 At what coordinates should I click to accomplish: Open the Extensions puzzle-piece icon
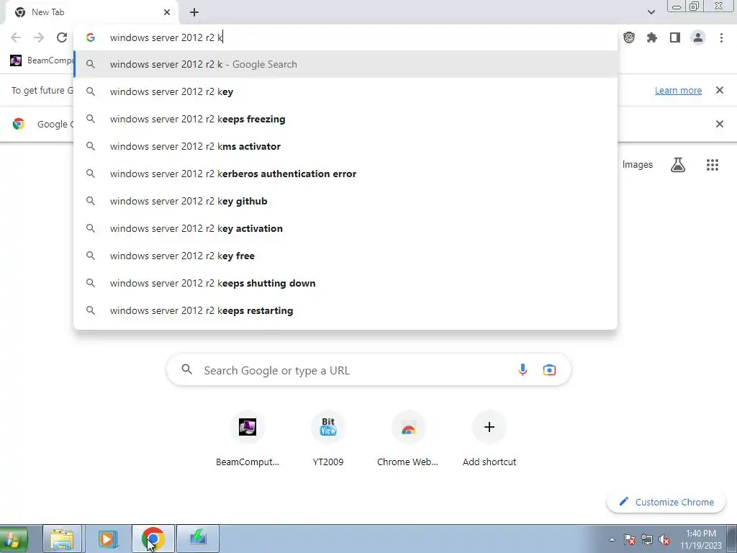click(651, 37)
